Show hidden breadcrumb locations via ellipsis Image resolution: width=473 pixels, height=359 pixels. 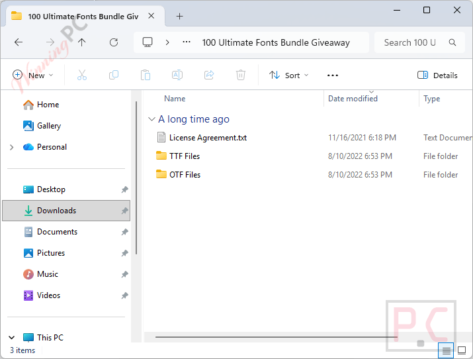pyautogui.click(x=187, y=42)
